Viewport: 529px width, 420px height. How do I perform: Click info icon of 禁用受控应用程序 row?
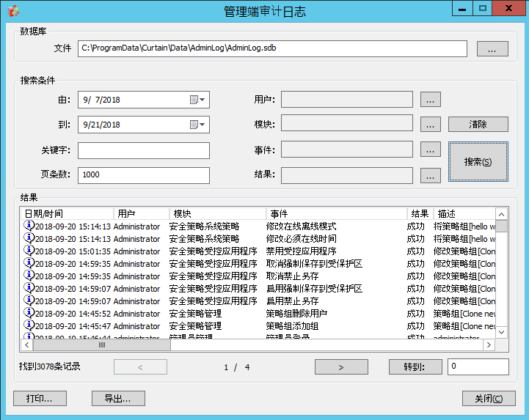pos(29,250)
